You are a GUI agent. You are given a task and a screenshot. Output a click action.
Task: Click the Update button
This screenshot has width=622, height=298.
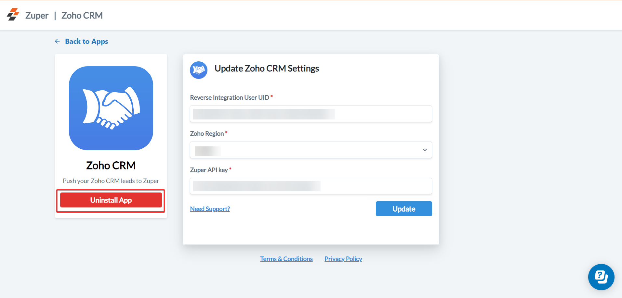404,209
